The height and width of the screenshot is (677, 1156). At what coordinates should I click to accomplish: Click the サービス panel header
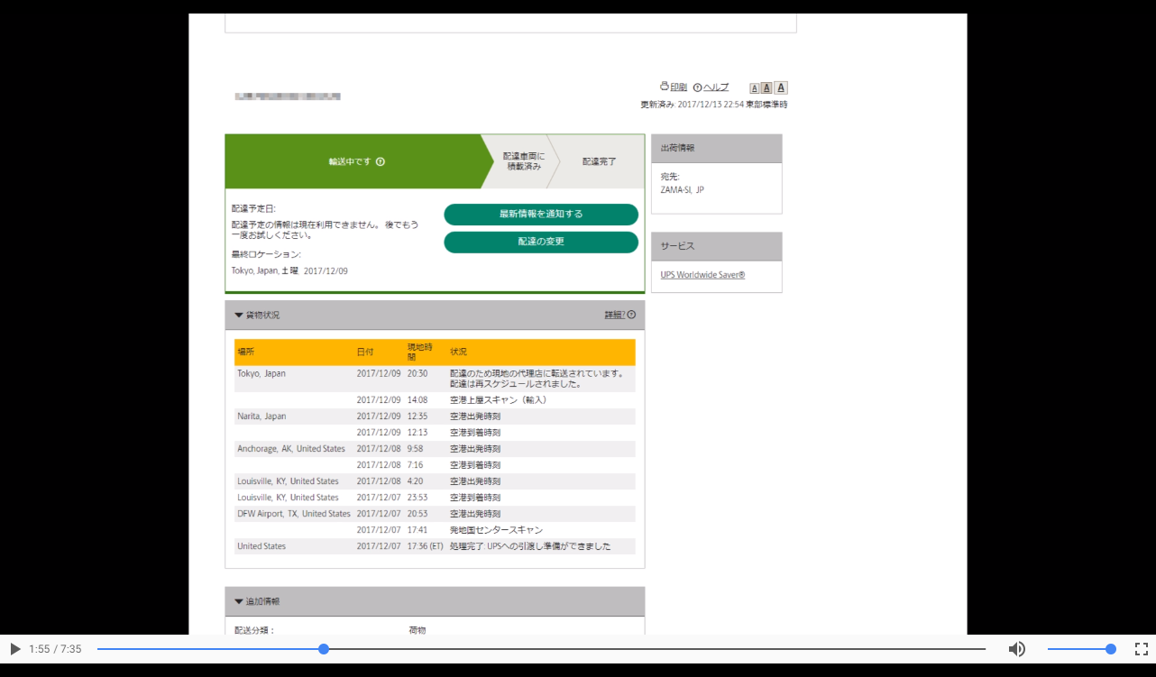717,246
